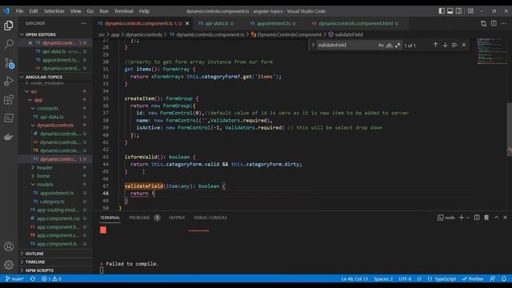
Task: Switch to dynamiccontrols.component.html tab
Action: (355, 23)
